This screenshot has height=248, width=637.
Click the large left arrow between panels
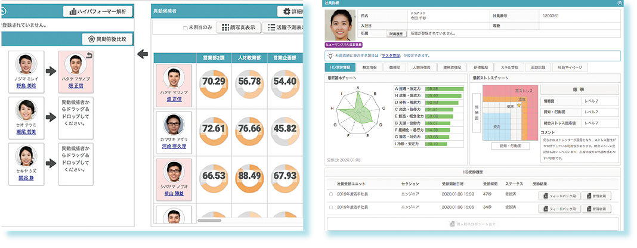[143, 55]
